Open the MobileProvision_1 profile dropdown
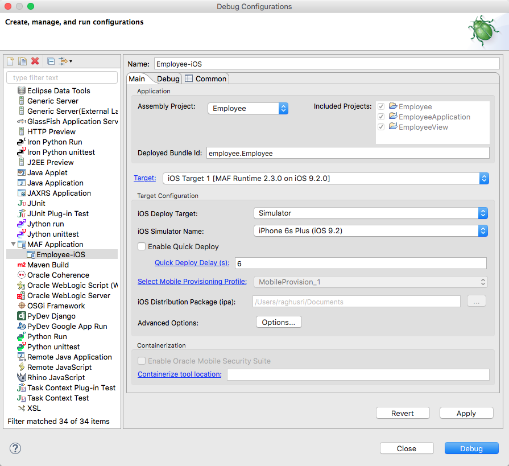 point(371,282)
